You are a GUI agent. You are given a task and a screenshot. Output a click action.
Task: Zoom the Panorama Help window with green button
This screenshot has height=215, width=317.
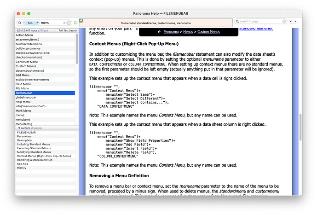coord(29,13)
